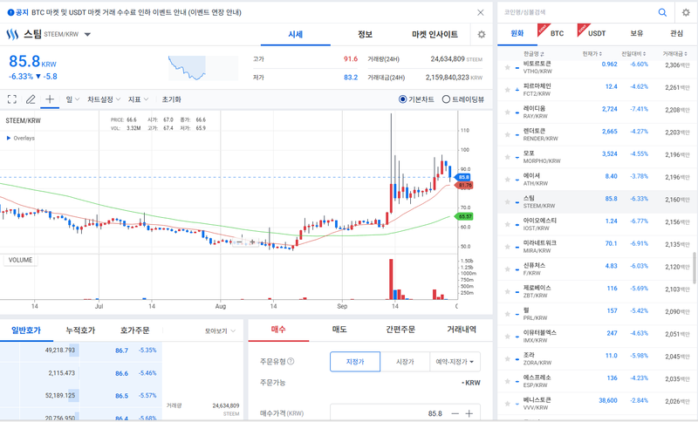Open 보유 holdings tab

tap(637, 33)
